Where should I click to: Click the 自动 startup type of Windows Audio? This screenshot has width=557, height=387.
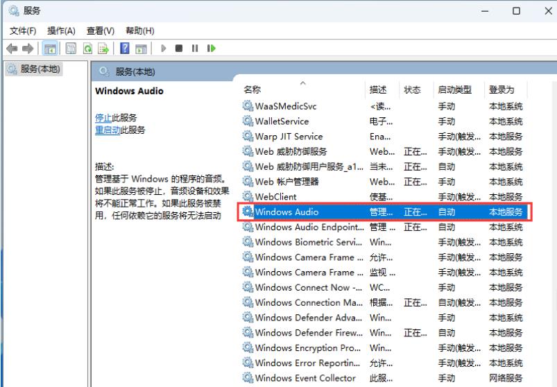click(447, 212)
